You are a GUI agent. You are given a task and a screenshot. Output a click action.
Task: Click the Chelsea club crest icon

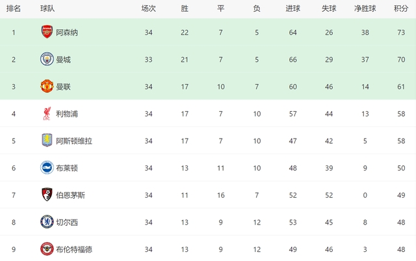(47, 222)
